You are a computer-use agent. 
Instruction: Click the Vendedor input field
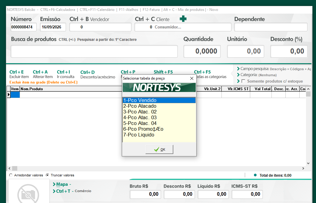click(x=100, y=27)
